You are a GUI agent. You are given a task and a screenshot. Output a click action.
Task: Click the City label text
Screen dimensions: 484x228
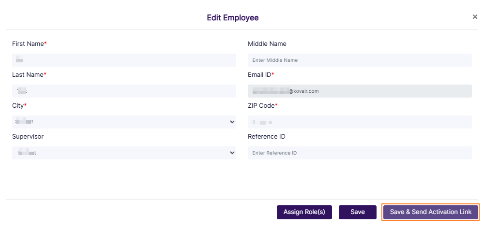[18, 106]
